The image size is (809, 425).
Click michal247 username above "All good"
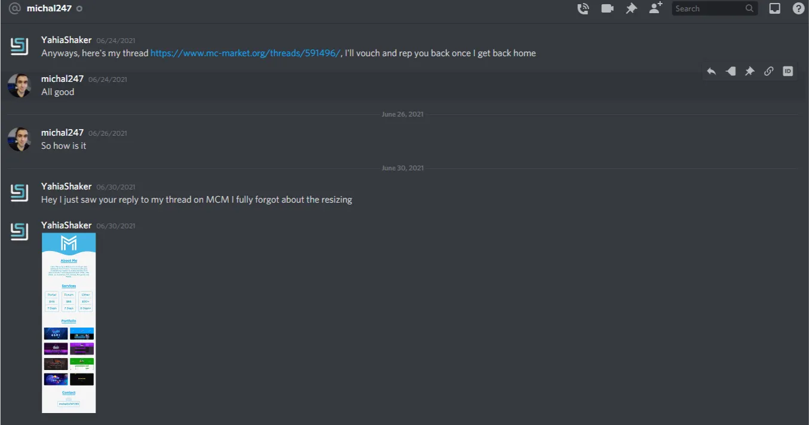[x=62, y=79]
